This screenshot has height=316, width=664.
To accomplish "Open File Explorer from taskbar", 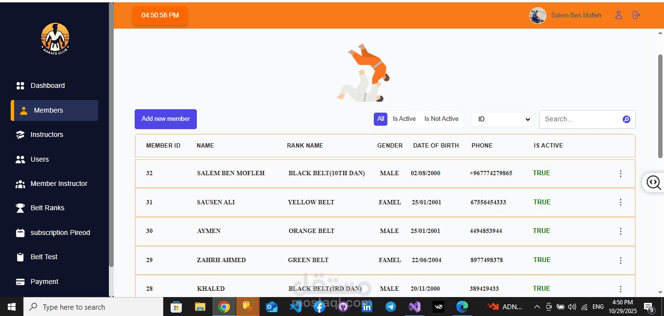I will pyautogui.click(x=200, y=307).
